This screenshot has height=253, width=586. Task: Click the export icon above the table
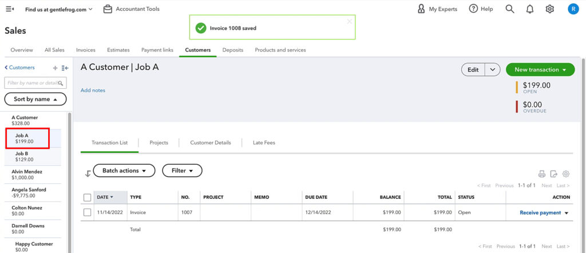tap(554, 174)
